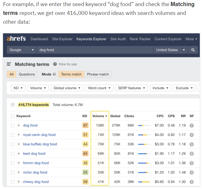Click the Mode help question icon

(x=54, y=74)
